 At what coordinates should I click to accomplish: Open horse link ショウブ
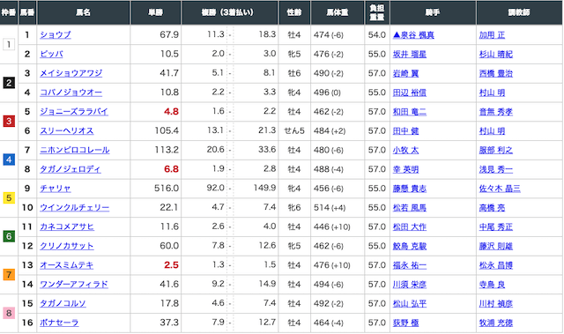click(x=56, y=35)
